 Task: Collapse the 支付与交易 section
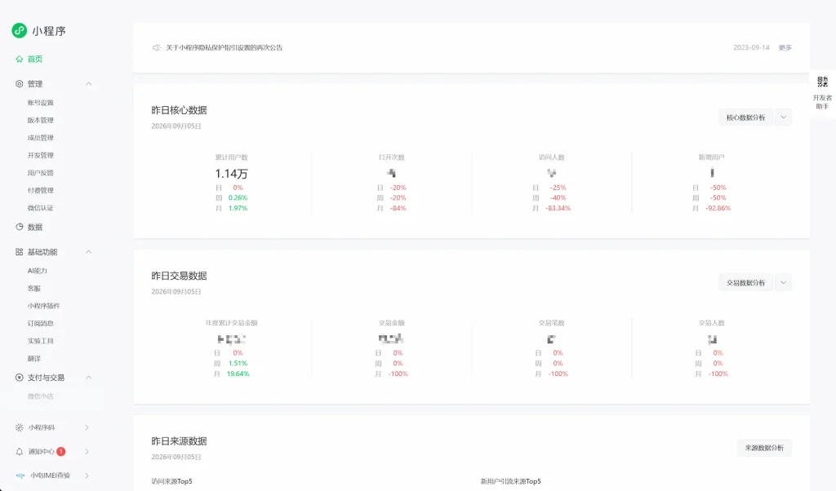88,378
